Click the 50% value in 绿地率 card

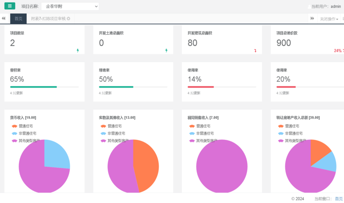pyautogui.click(x=106, y=79)
